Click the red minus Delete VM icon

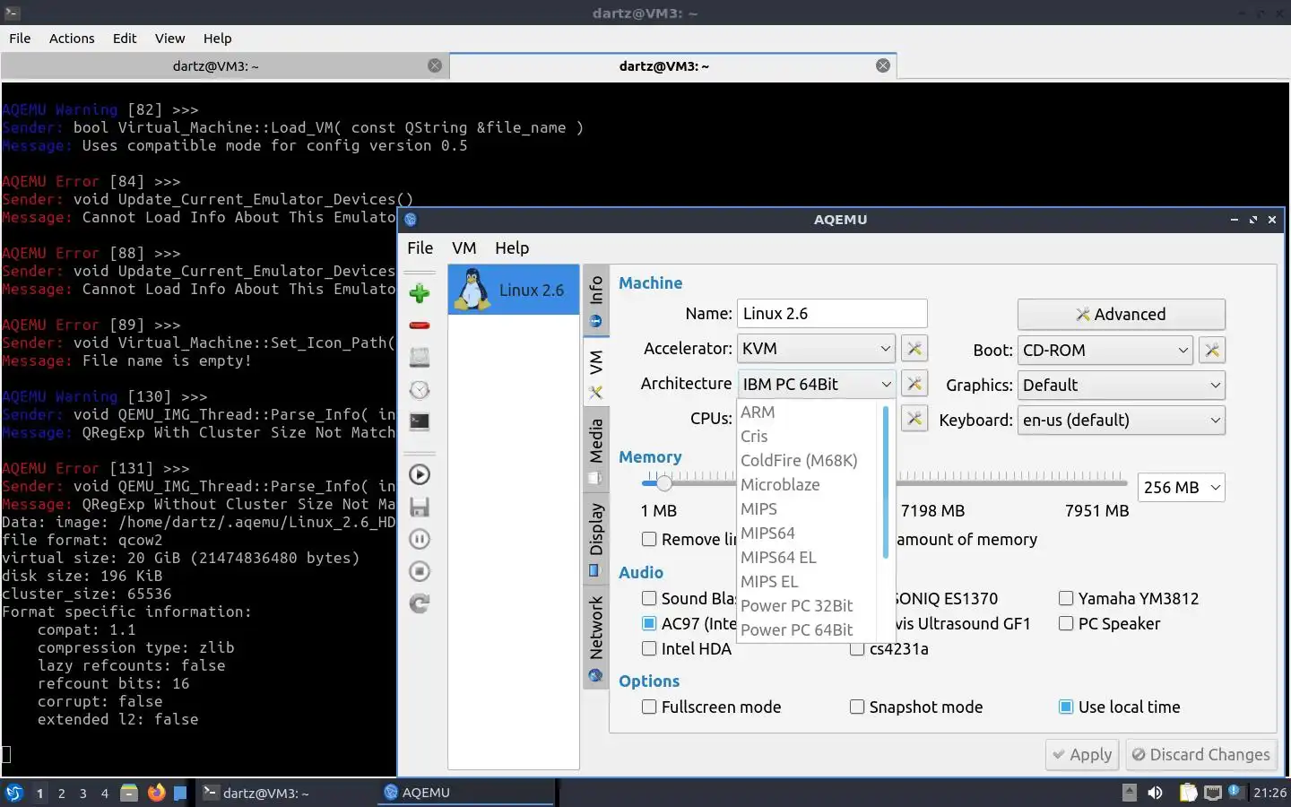419,325
